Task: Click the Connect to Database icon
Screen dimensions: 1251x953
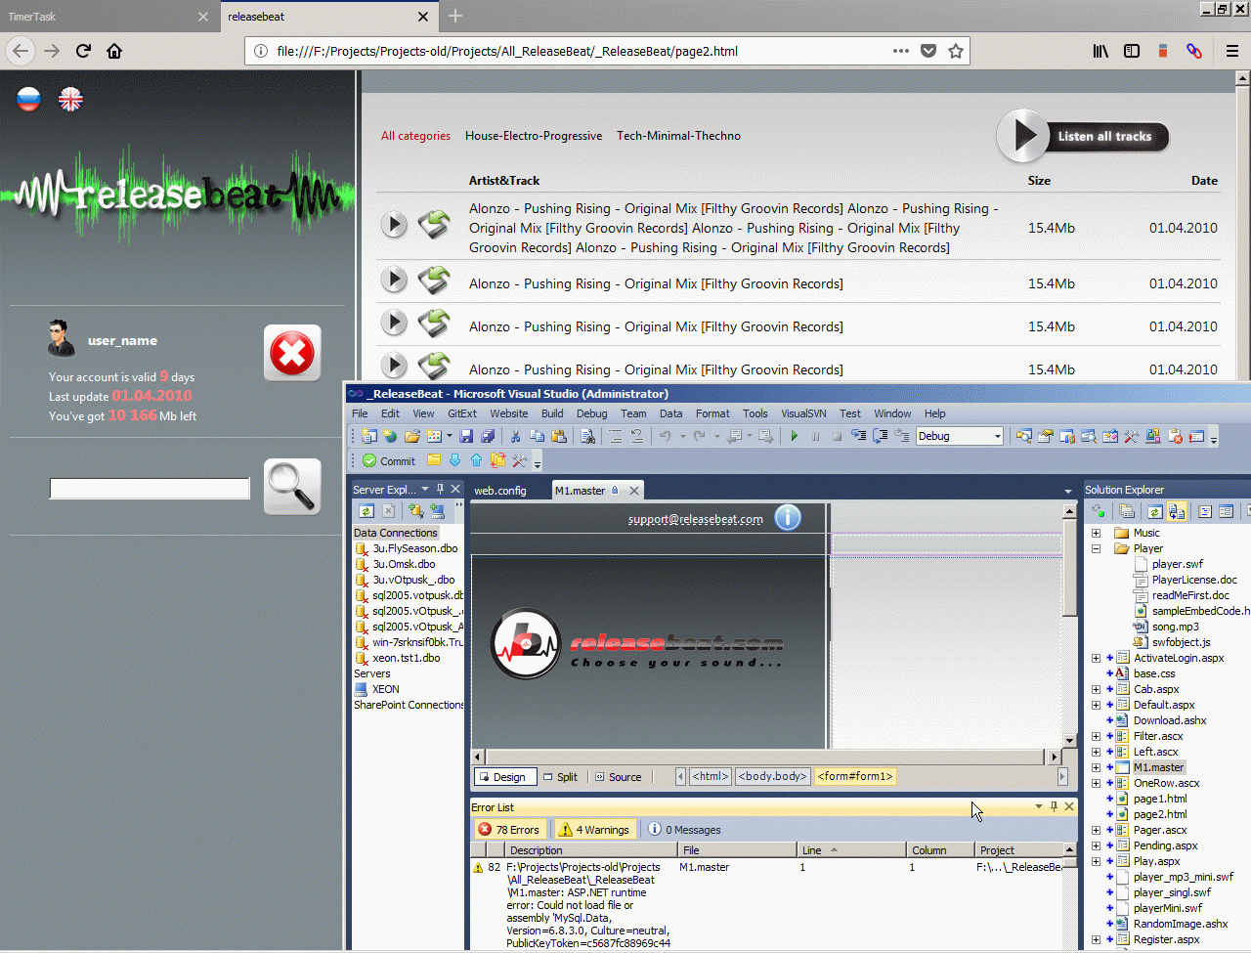Action: pyautogui.click(x=415, y=510)
